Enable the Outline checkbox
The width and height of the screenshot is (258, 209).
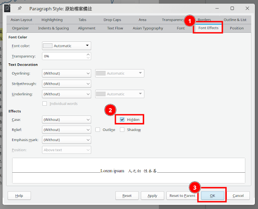[98, 129]
